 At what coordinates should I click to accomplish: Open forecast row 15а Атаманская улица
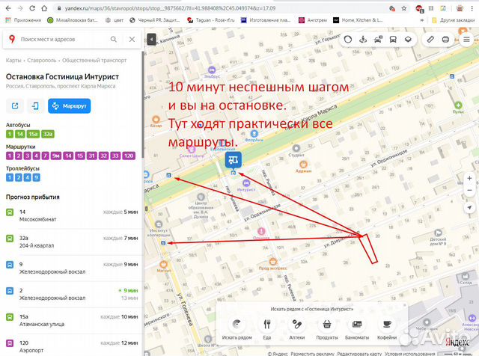[72, 320]
